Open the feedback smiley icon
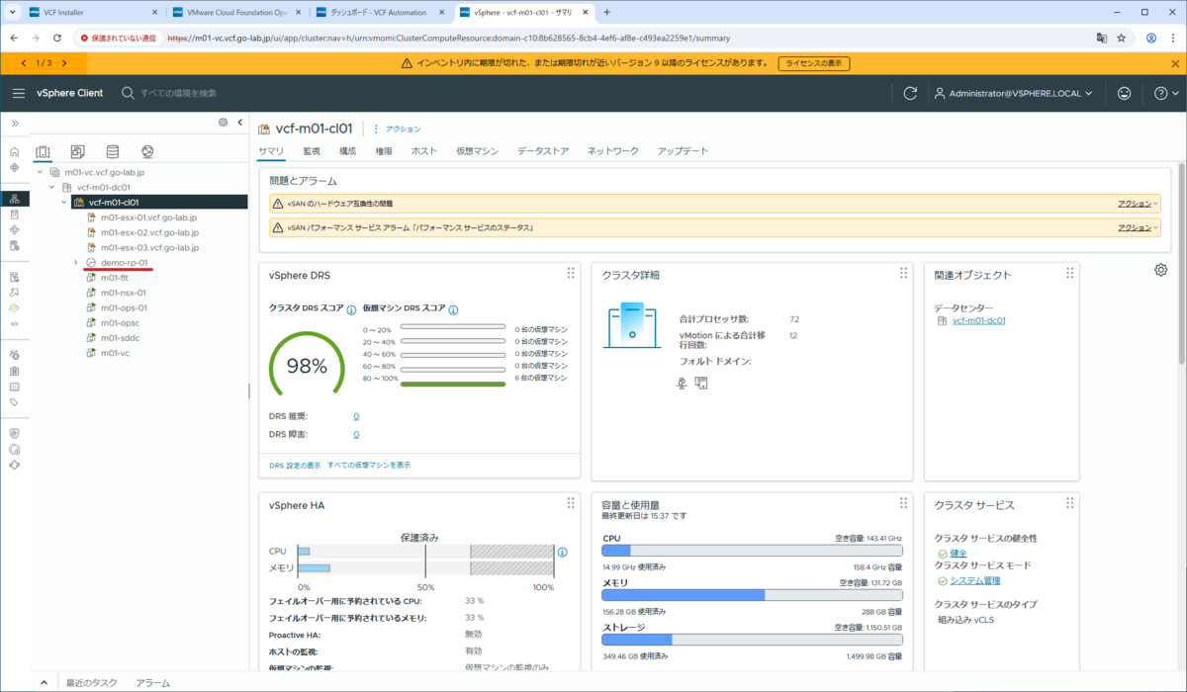The width and height of the screenshot is (1187, 692). pyautogui.click(x=1124, y=93)
